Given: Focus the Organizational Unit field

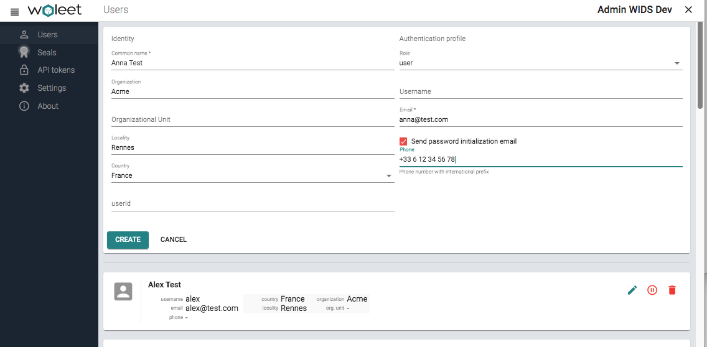Looking at the screenshot, I should [x=252, y=119].
